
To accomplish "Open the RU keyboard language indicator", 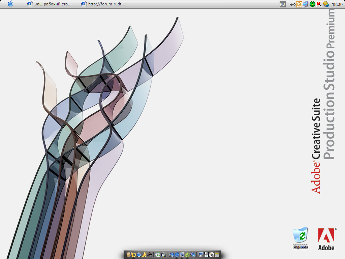I will [x=283, y=4].
